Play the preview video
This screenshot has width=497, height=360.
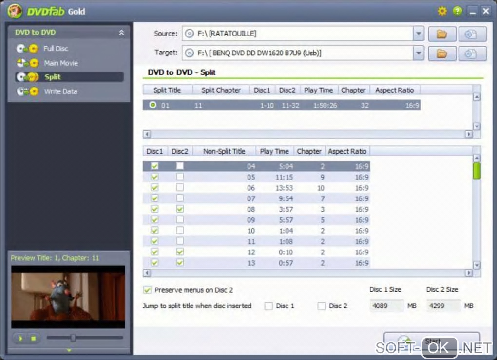(20, 339)
